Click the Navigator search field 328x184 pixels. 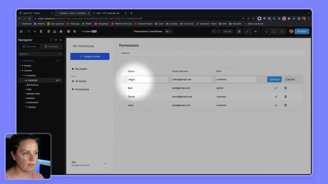click(40, 54)
